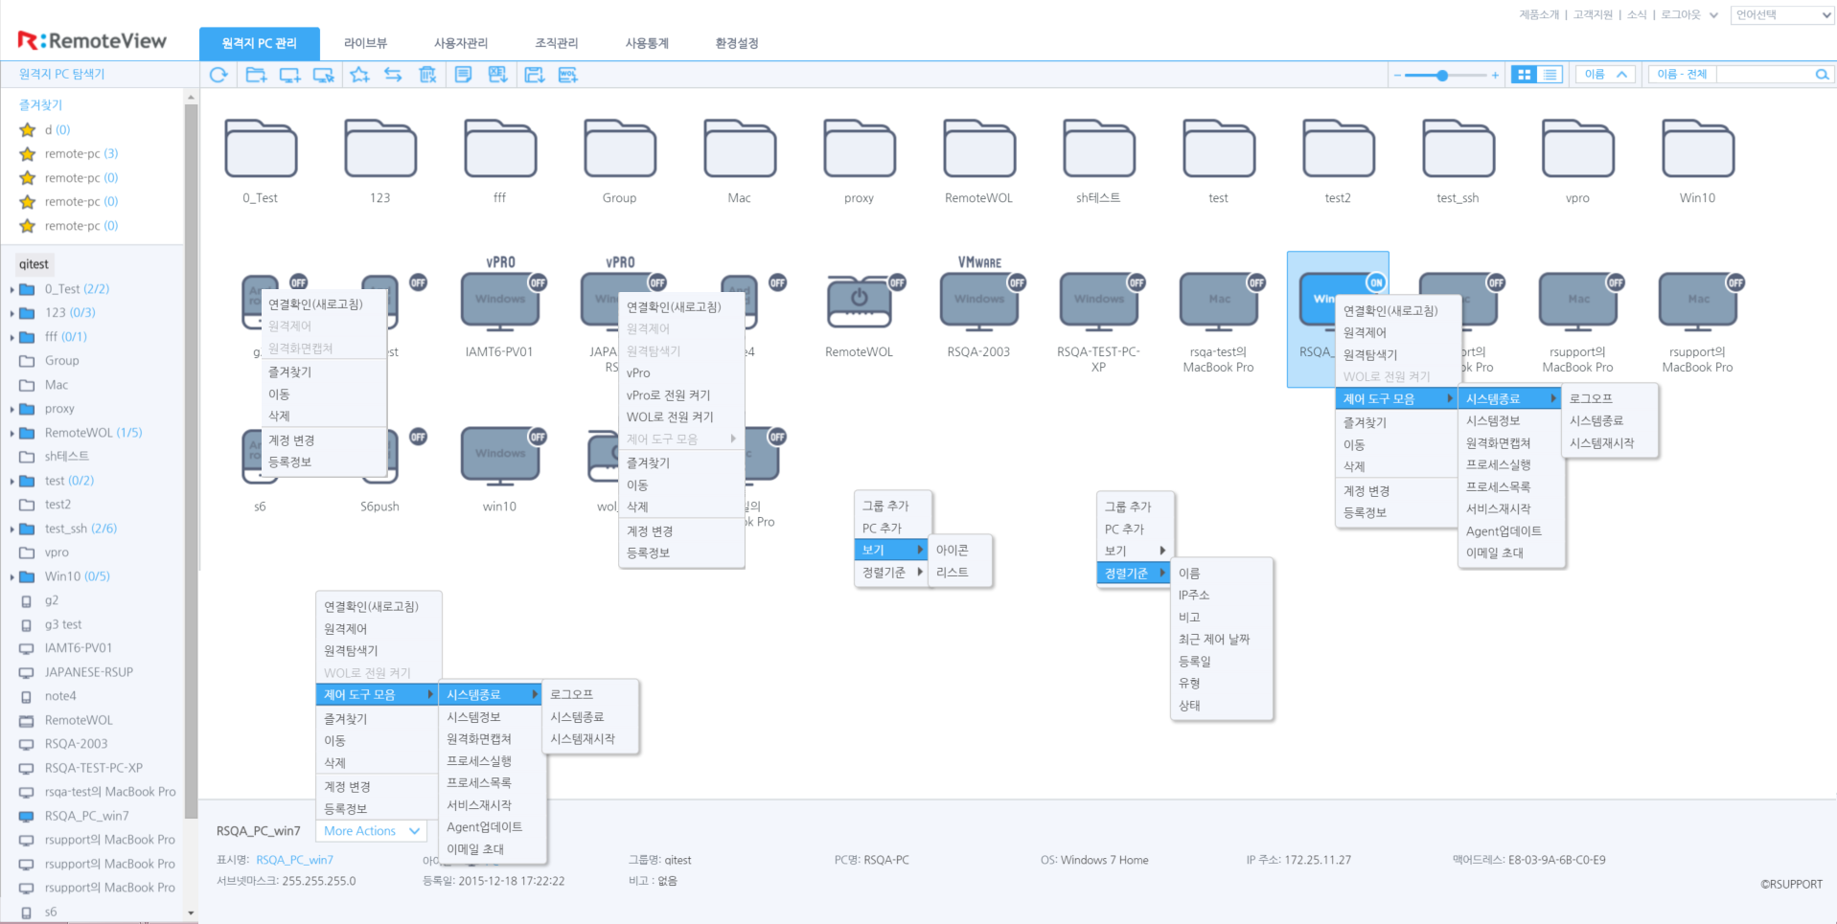The height and width of the screenshot is (924, 1837).
Task: Open the Win10 folder icon in grid
Action: point(1697,148)
